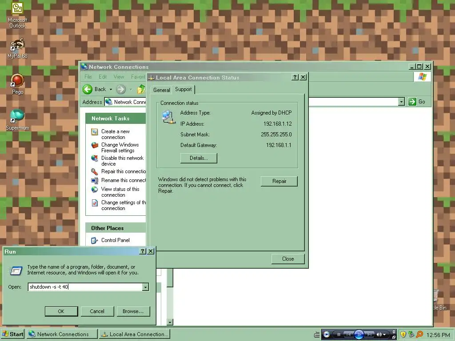
Task: Click the volume speaker icon in media toolbar
Action: (379, 335)
